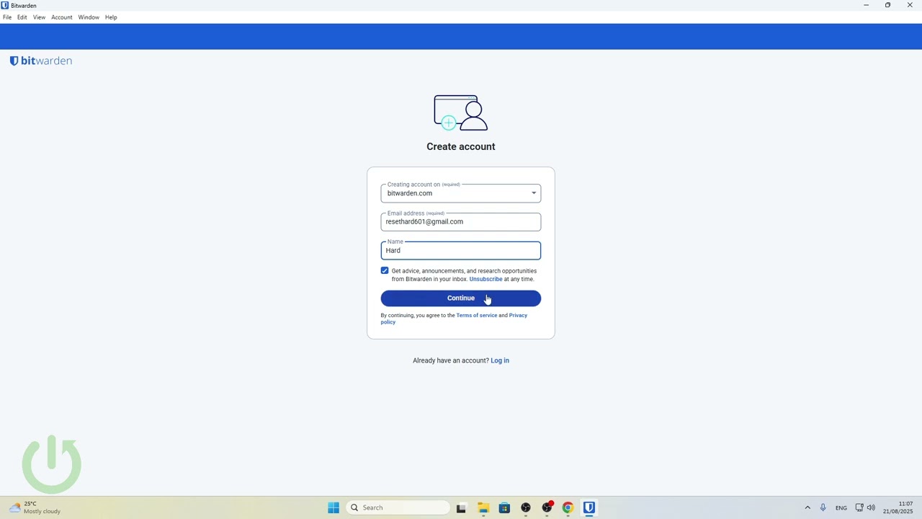Restore down the Bitwarden window
Viewport: 922px width, 519px height.
click(x=887, y=5)
